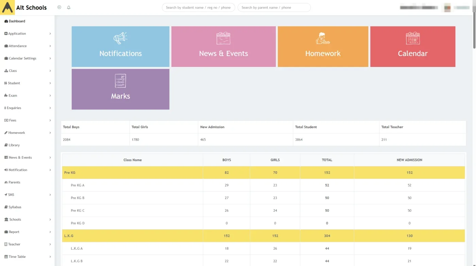Click the back arrow circle icon
The height and width of the screenshot is (266, 476).
pyautogui.click(x=59, y=7)
